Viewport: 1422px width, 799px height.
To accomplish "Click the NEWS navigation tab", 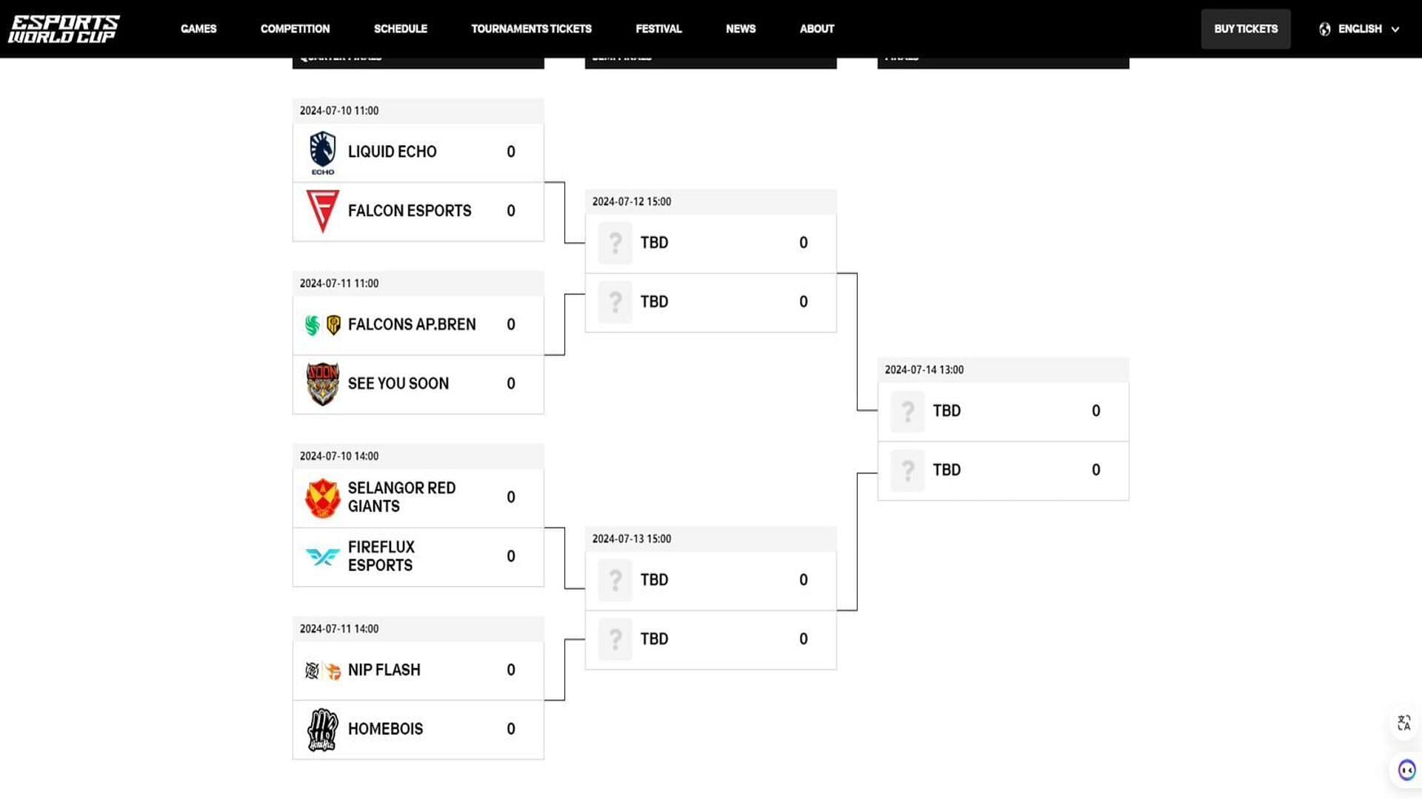I will 741,28.
